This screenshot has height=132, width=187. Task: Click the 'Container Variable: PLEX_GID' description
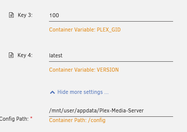85,30
